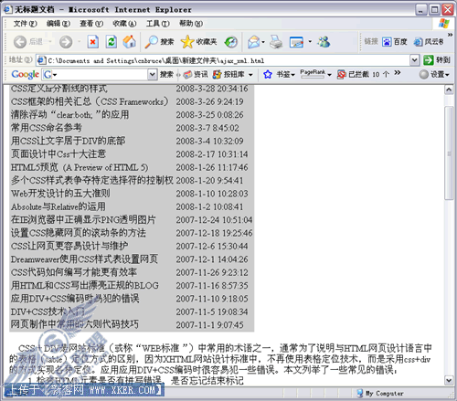Click the Bookmarks blue star icon
This screenshot has height=401, width=457.
coord(268,74)
